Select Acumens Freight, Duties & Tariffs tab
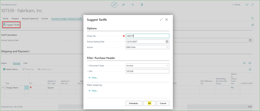 coord(67,19)
